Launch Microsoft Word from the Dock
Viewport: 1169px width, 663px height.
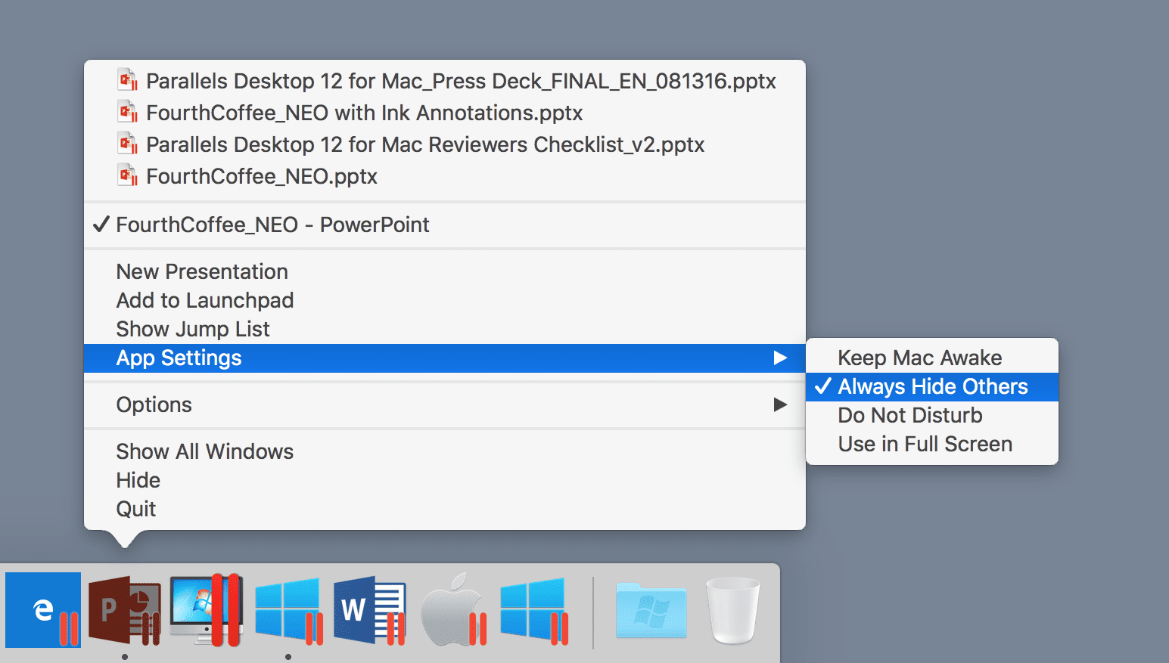pos(370,610)
